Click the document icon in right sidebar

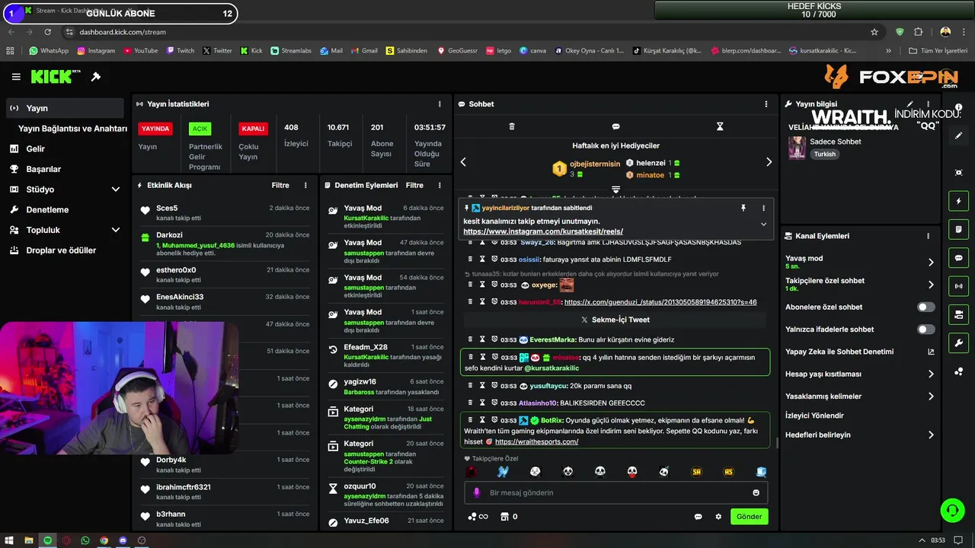958,229
